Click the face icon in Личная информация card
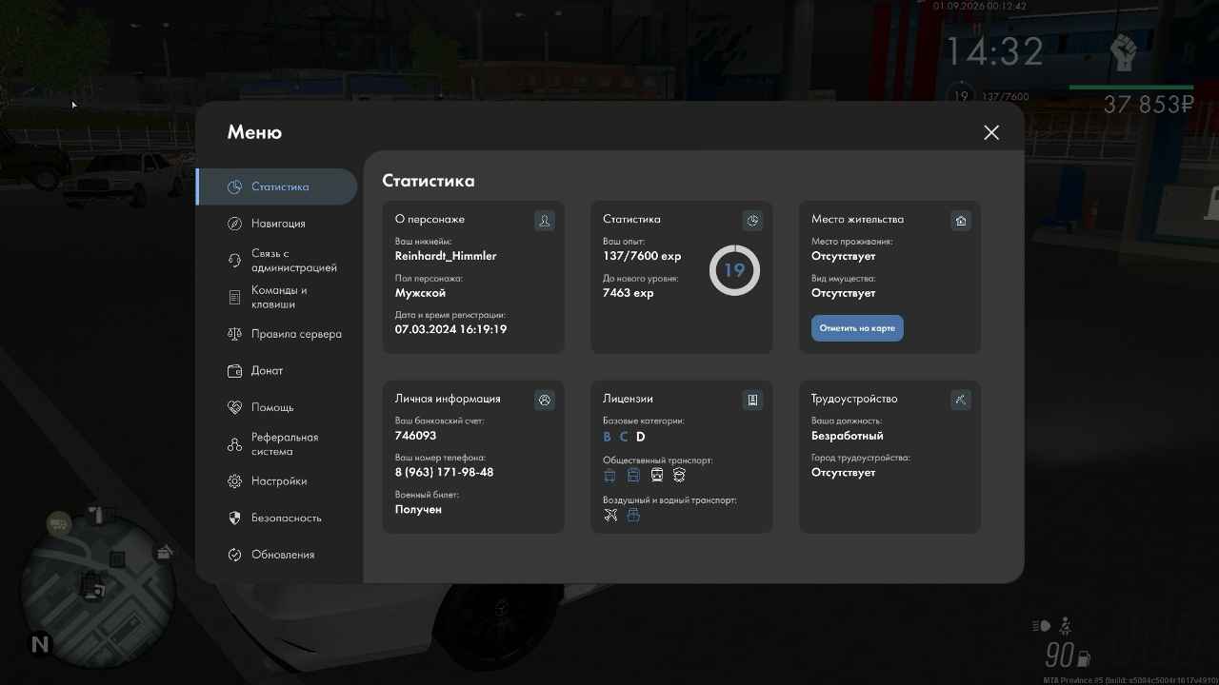 click(x=544, y=401)
